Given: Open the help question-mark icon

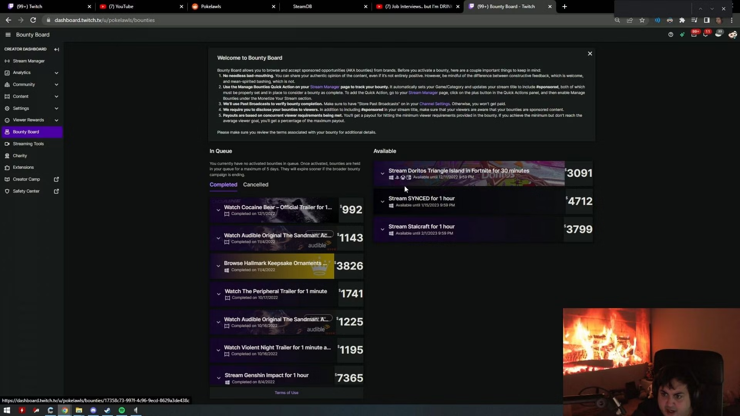Looking at the screenshot, I should point(671,35).
